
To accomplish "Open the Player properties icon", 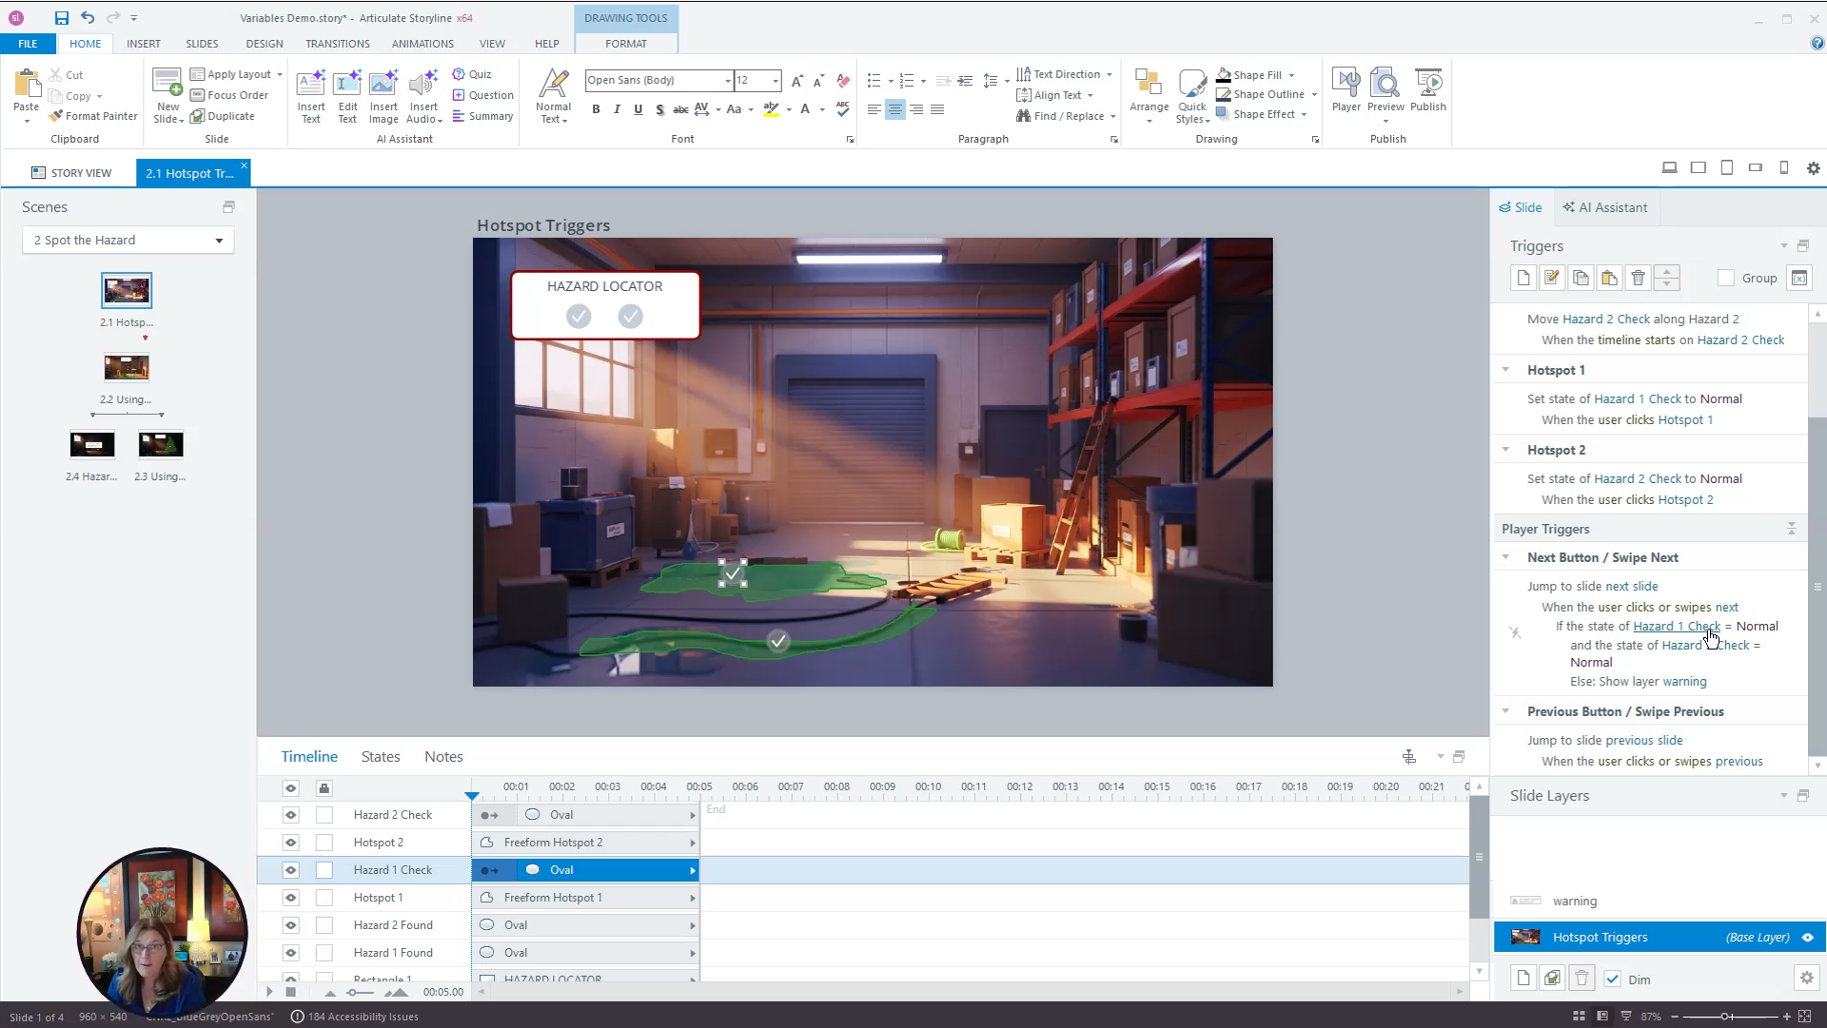I will (x=1346, y=86).
